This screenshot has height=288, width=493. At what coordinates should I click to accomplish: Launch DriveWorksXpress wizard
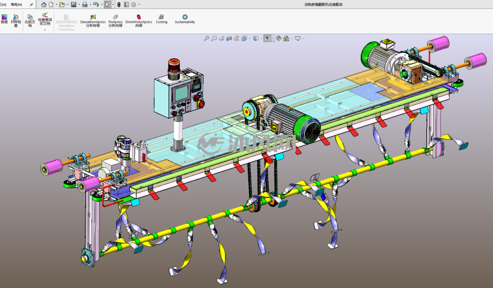[139, 21]
